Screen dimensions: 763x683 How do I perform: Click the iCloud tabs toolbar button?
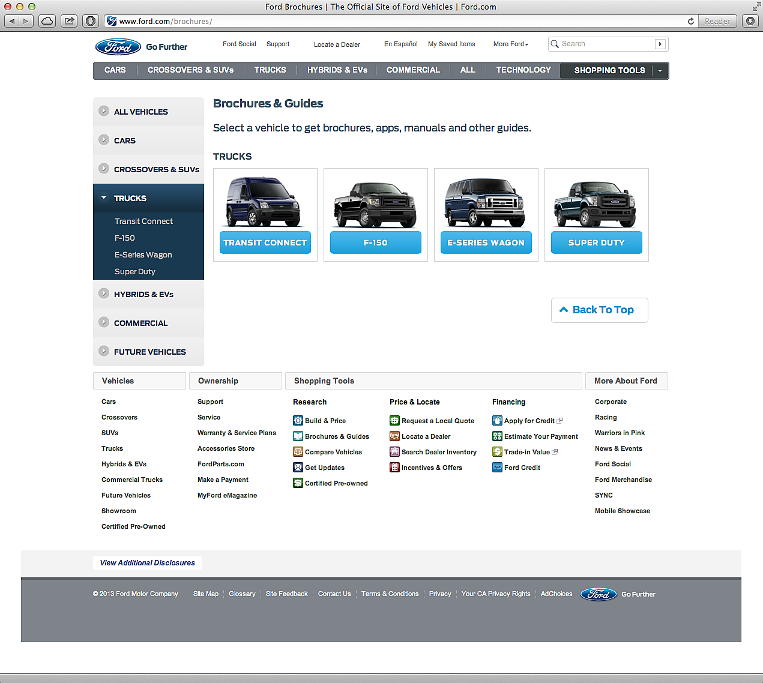[x=47, y=21]
